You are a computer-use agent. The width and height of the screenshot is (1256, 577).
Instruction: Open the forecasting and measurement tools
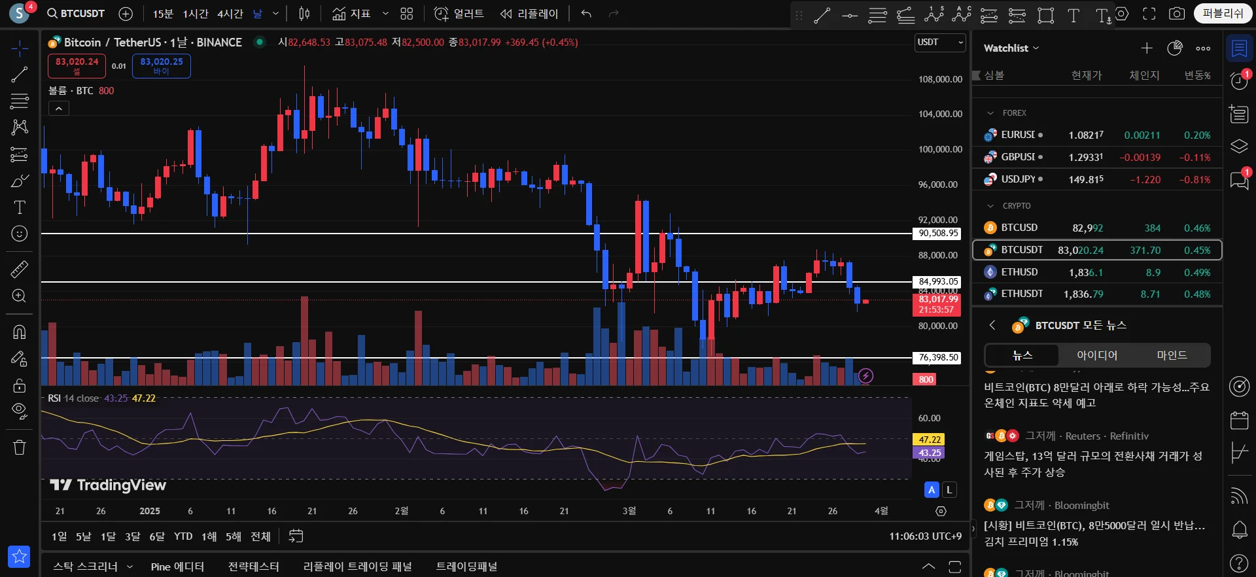coord(20,154)
